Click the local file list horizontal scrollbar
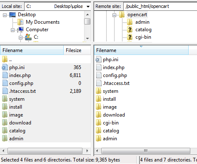 tap(45, 151)
